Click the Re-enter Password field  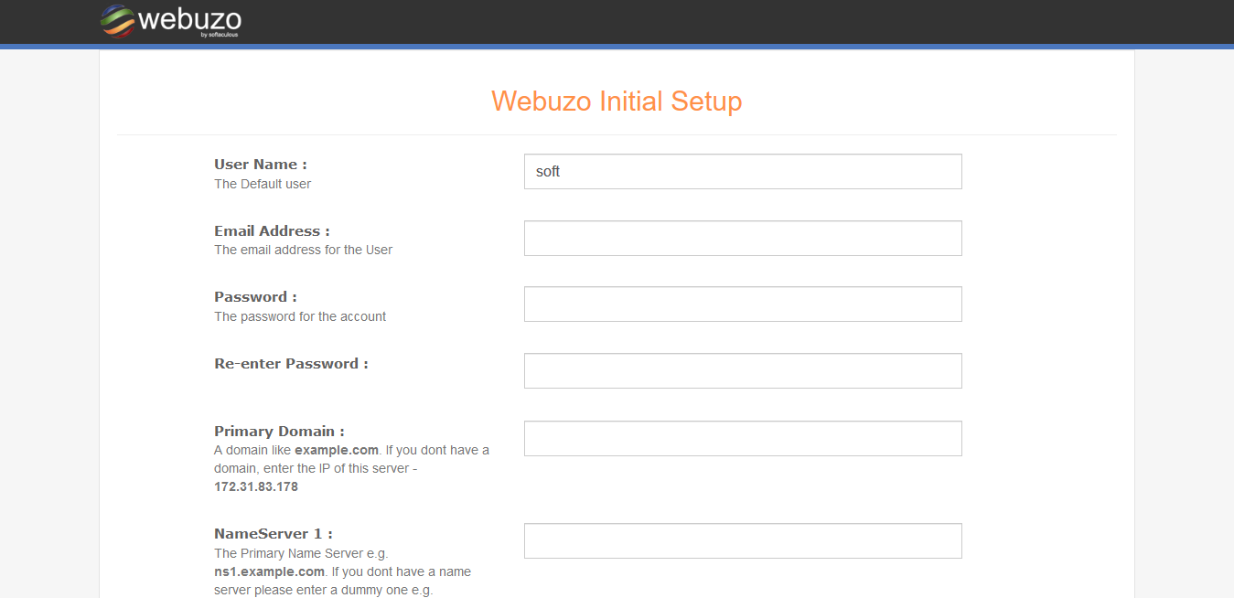[743, 371]
